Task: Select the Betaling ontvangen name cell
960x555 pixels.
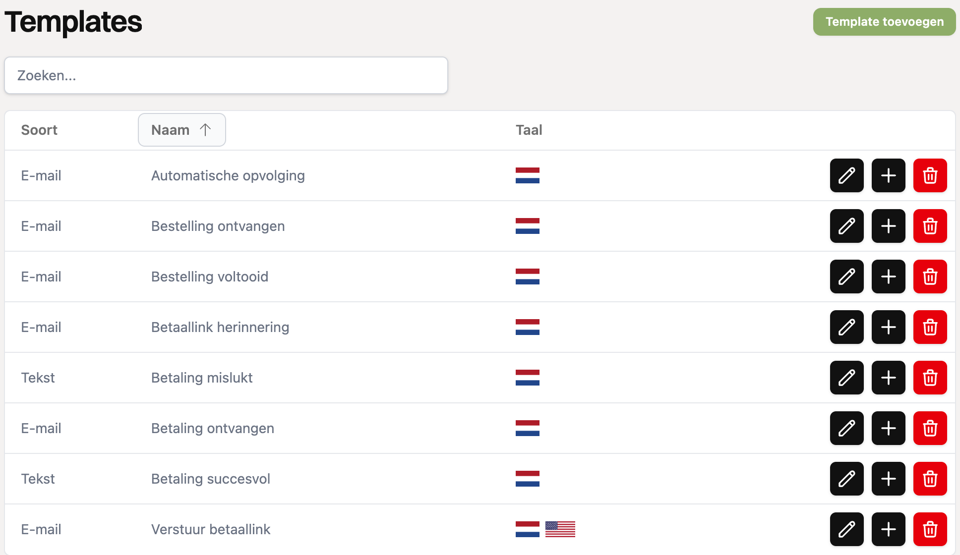Action: [213, 428]
